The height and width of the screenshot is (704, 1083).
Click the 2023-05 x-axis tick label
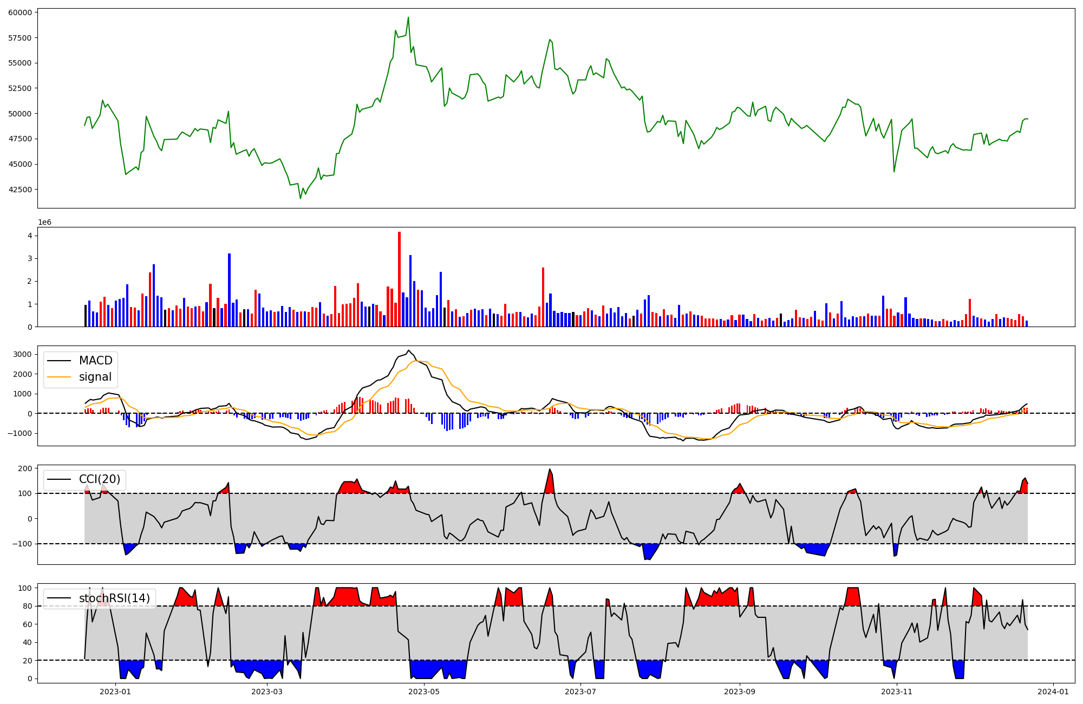(x=424, y=692)
